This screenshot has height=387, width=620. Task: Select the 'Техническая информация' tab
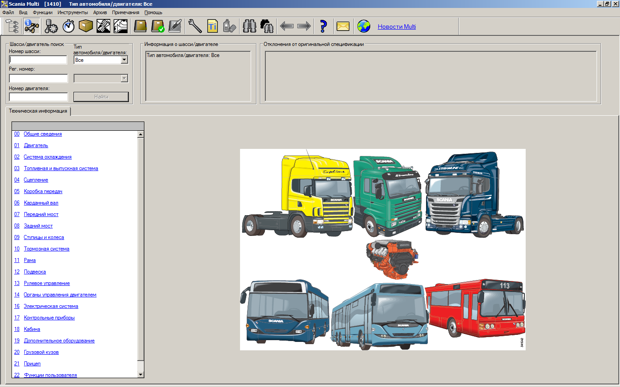(38, 111)
